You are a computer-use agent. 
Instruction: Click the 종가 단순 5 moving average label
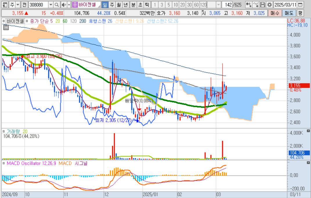point(41,21)
